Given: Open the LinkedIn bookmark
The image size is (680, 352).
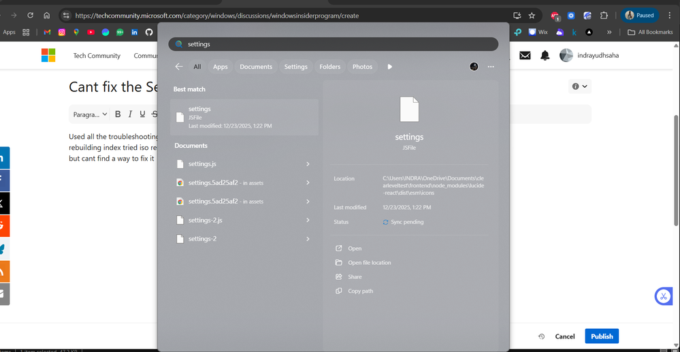Looking at the screenshot, I should point(135,32).
